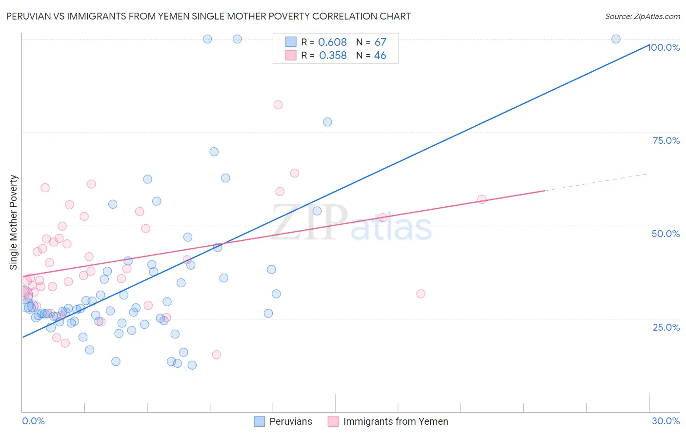
Task: Click the 100.0% y-axis label
Action: (x=664, y=47)
